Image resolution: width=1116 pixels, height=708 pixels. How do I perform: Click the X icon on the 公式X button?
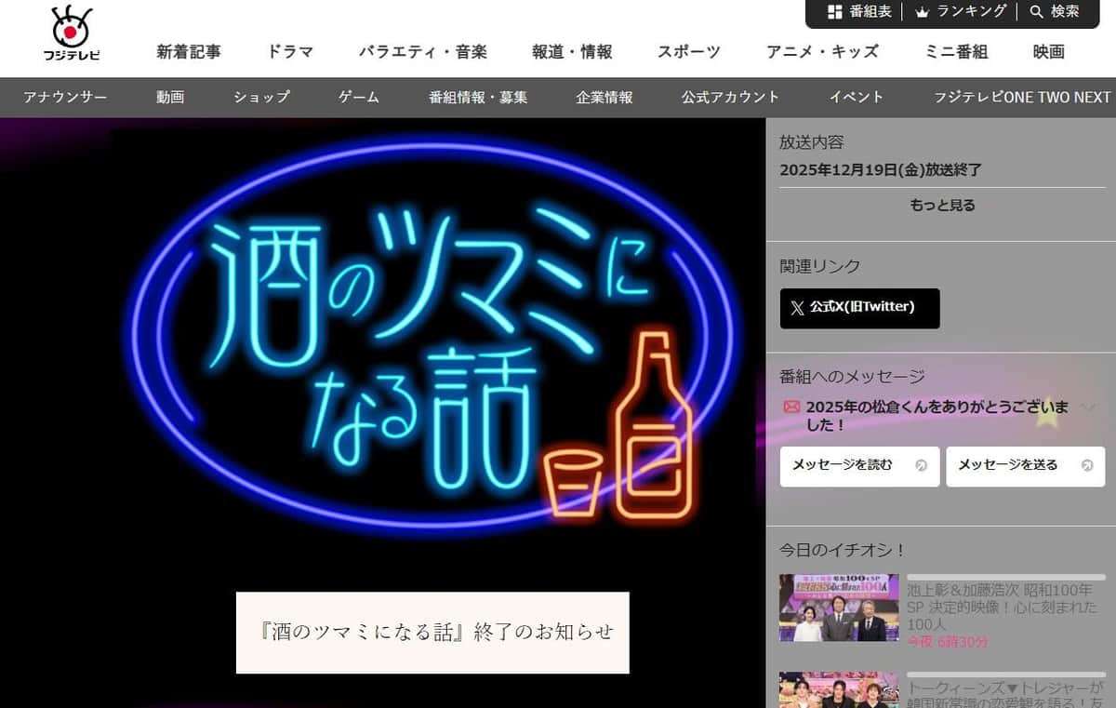[797, 308]
